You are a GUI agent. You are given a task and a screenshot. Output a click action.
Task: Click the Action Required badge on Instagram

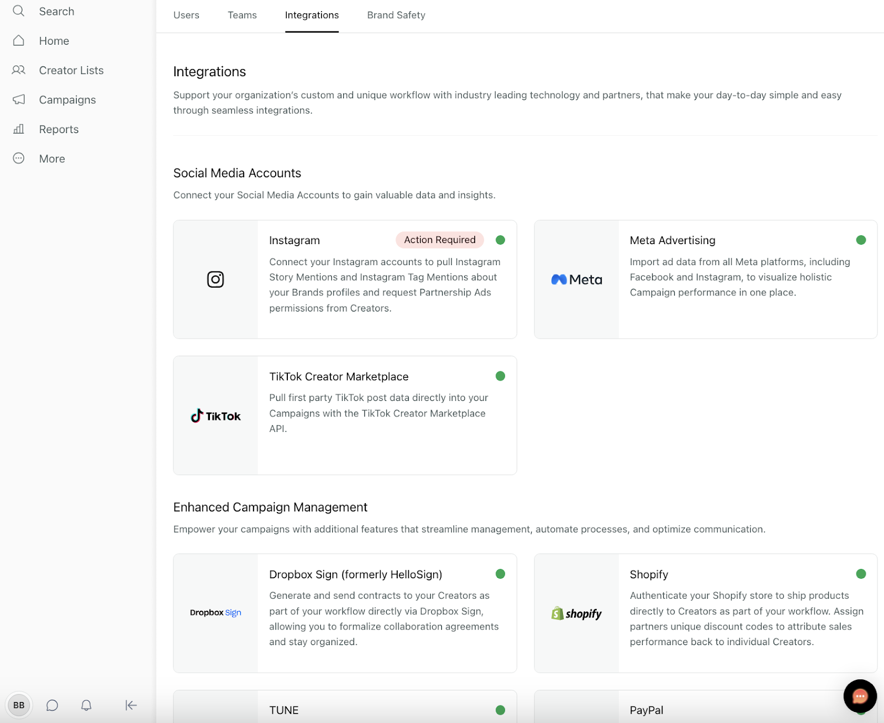[x=440, y=240]
